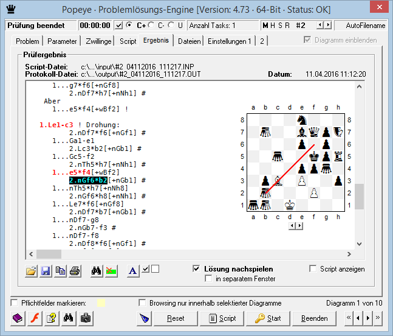Click the vertical scrollbar thumb of results
The width and height of the screenshot is (393, 336).
click(x=359, y=197)
